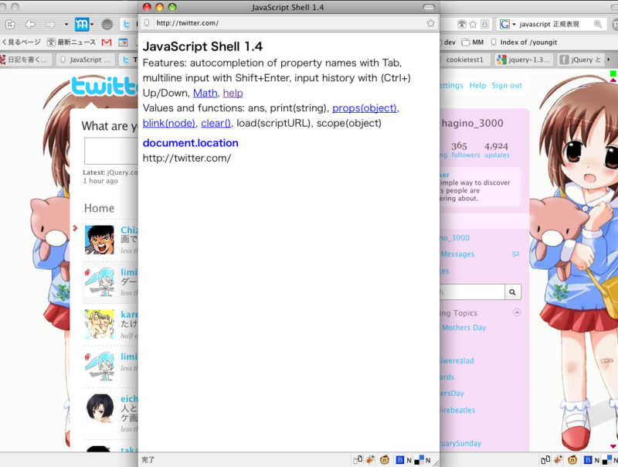
Task: Click the blue Hatena bookmark toolbar icon
Action: pyautogui.click(x=82, y=25)
